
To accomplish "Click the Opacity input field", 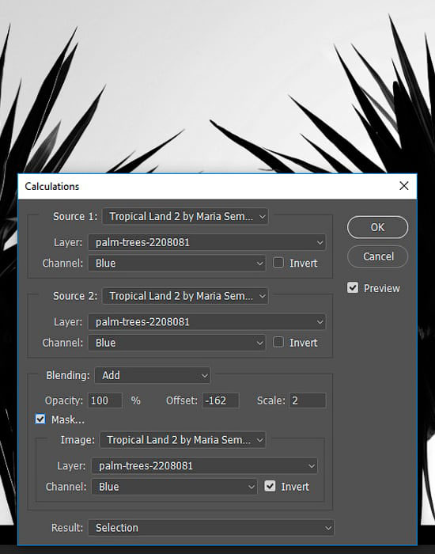I will pos(105,400).
